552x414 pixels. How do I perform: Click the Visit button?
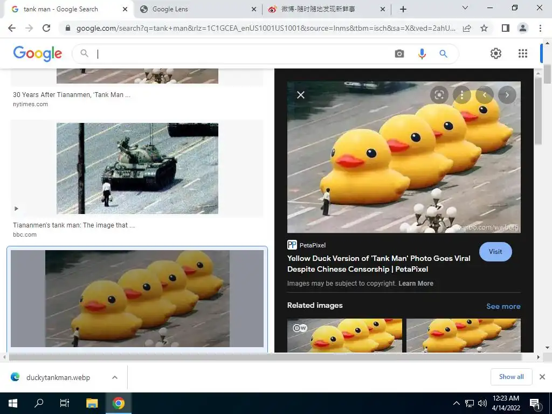495,252
